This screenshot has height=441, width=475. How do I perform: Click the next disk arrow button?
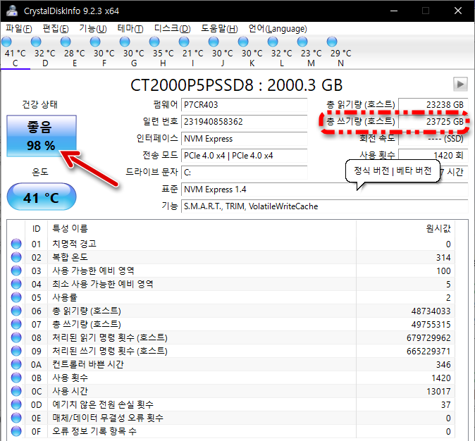pos(460,85)
